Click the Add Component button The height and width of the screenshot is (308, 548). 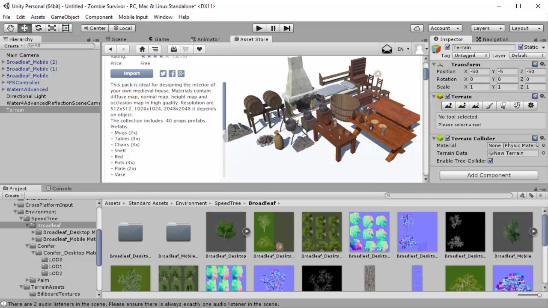(489, 175)
